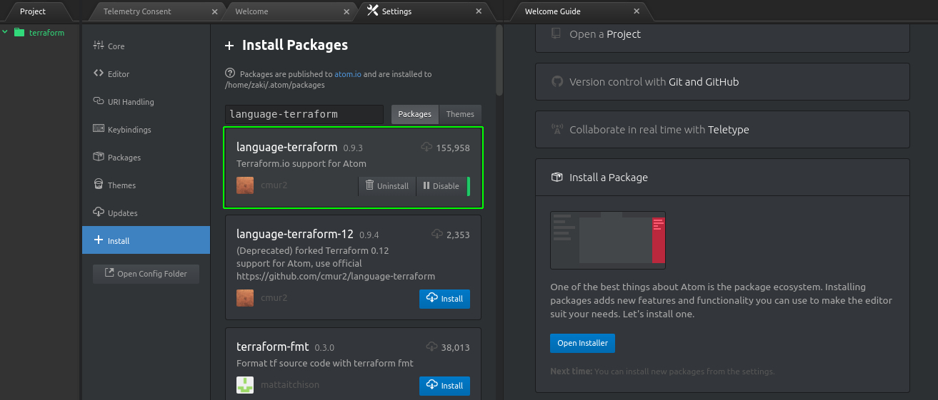
Task: Click the mattaitchison author name
Action: click(x=290, y=385)
